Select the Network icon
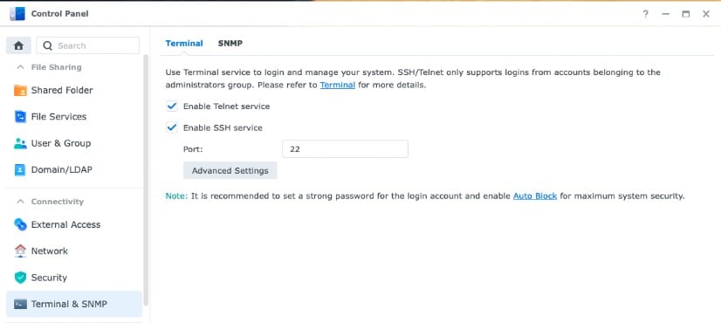 (x=20, y=251)
